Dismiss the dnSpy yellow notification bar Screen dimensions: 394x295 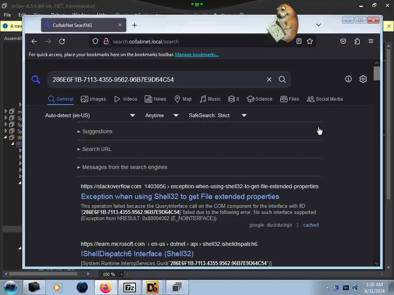[x=389, y=26]
